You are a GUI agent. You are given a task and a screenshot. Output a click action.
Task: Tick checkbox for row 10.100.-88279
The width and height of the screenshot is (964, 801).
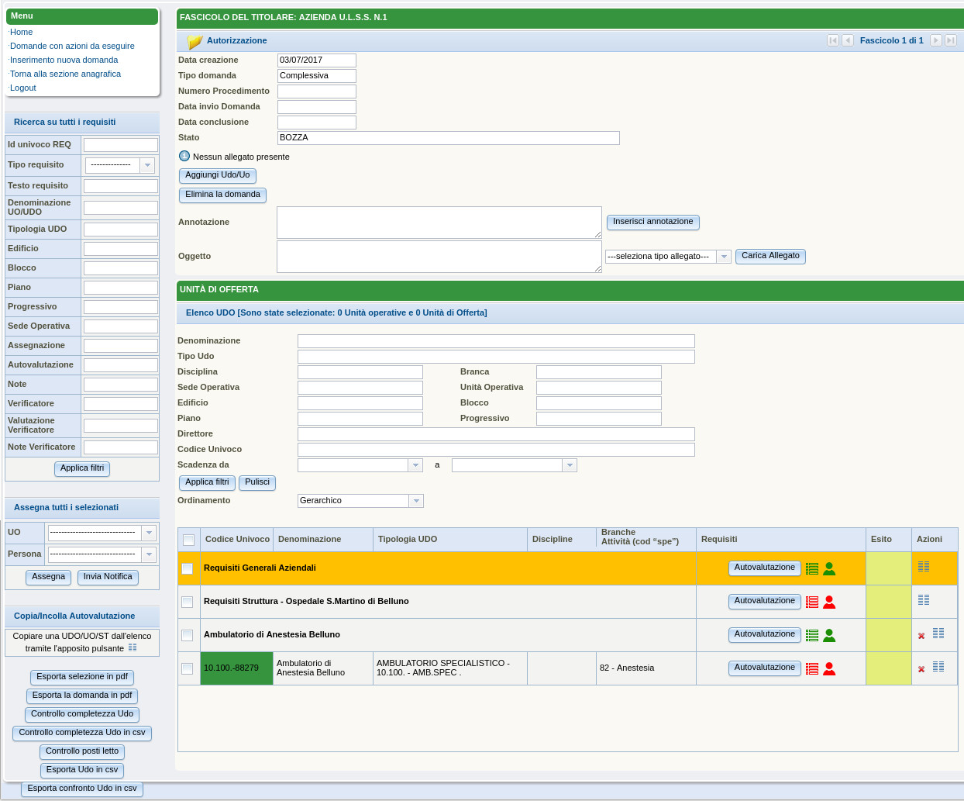point(188,668)
